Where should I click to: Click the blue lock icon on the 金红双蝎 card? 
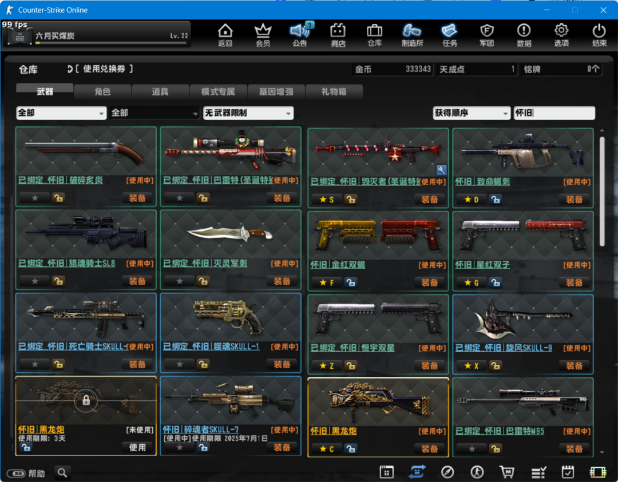click(350, 282)
